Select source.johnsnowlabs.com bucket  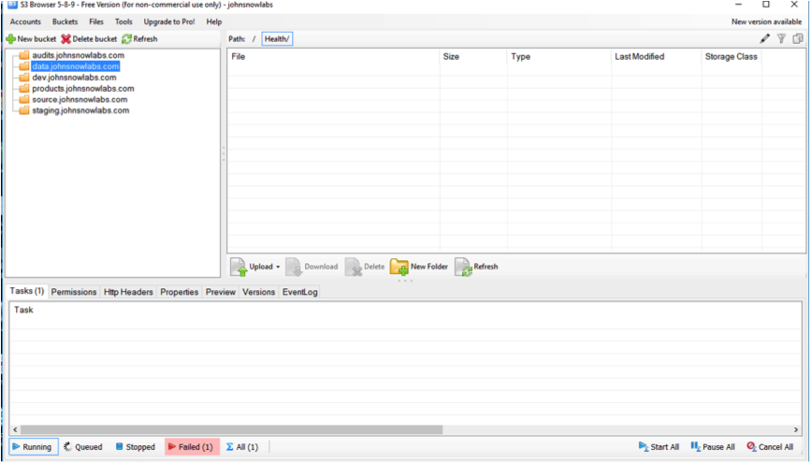[80, 99]
